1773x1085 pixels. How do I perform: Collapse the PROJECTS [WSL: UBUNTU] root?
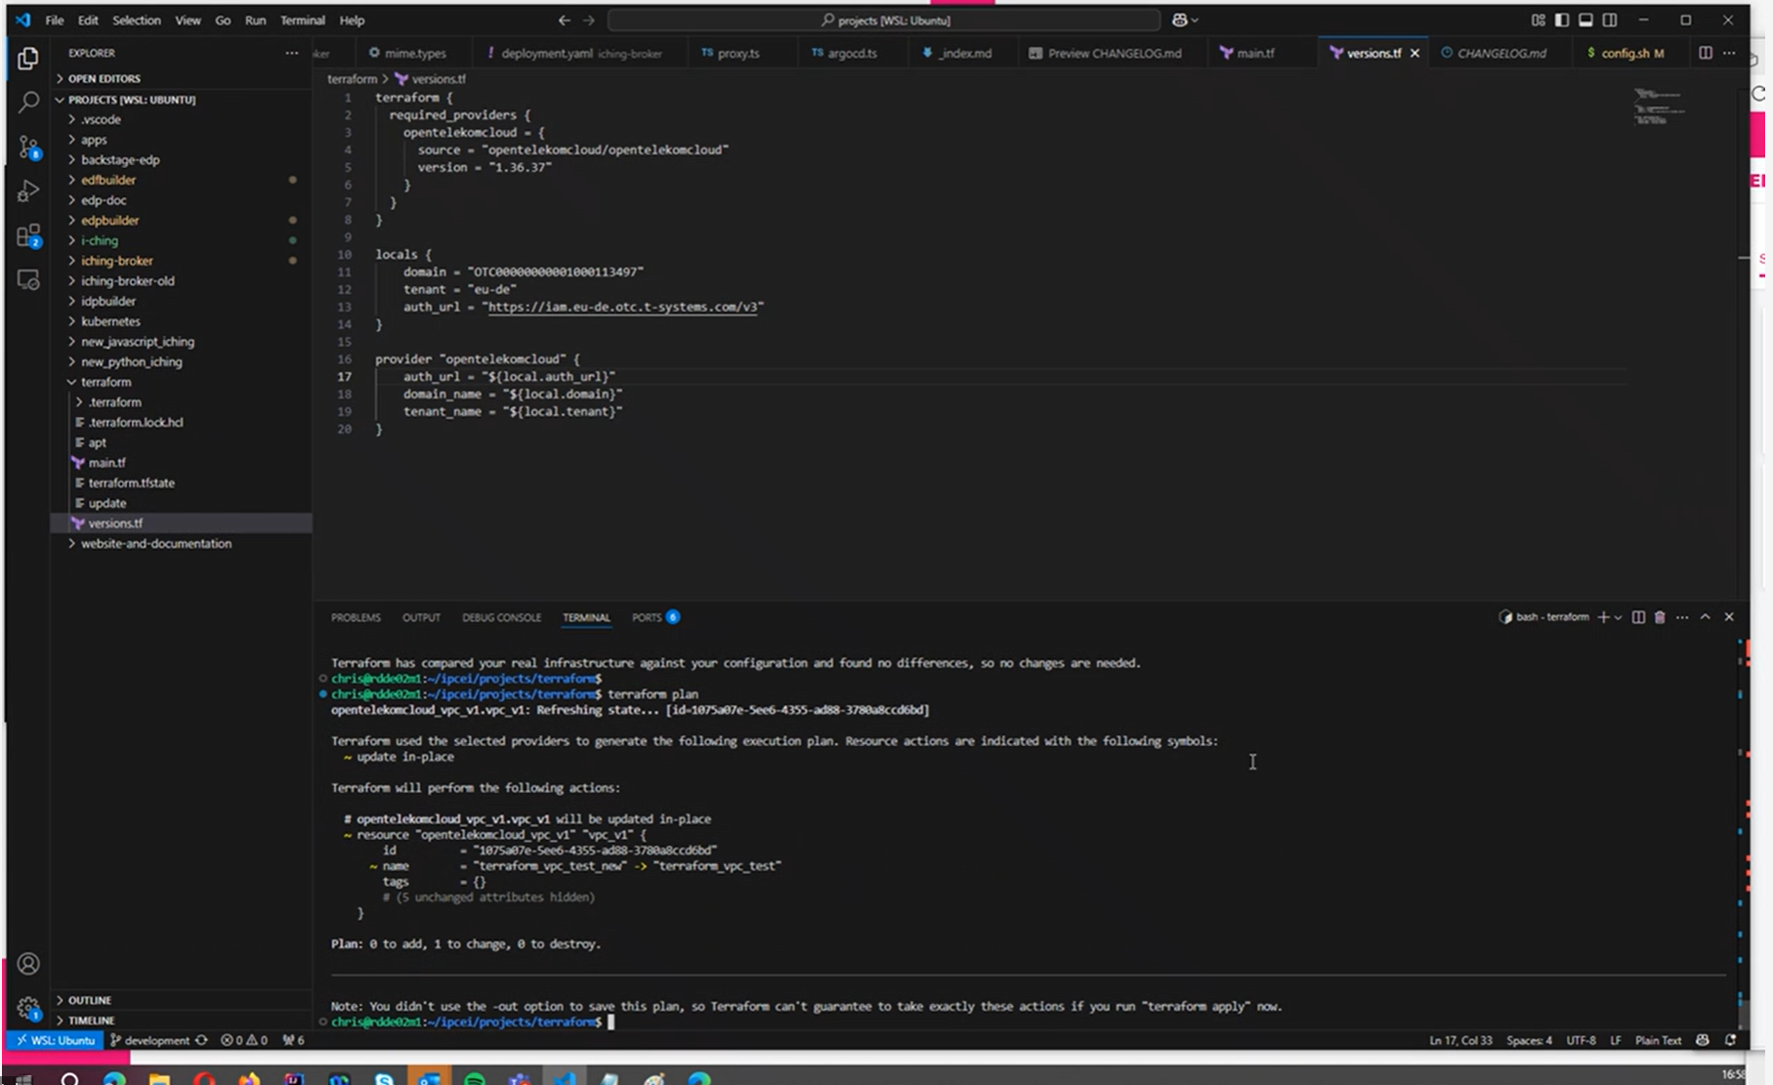coord(131,100)
